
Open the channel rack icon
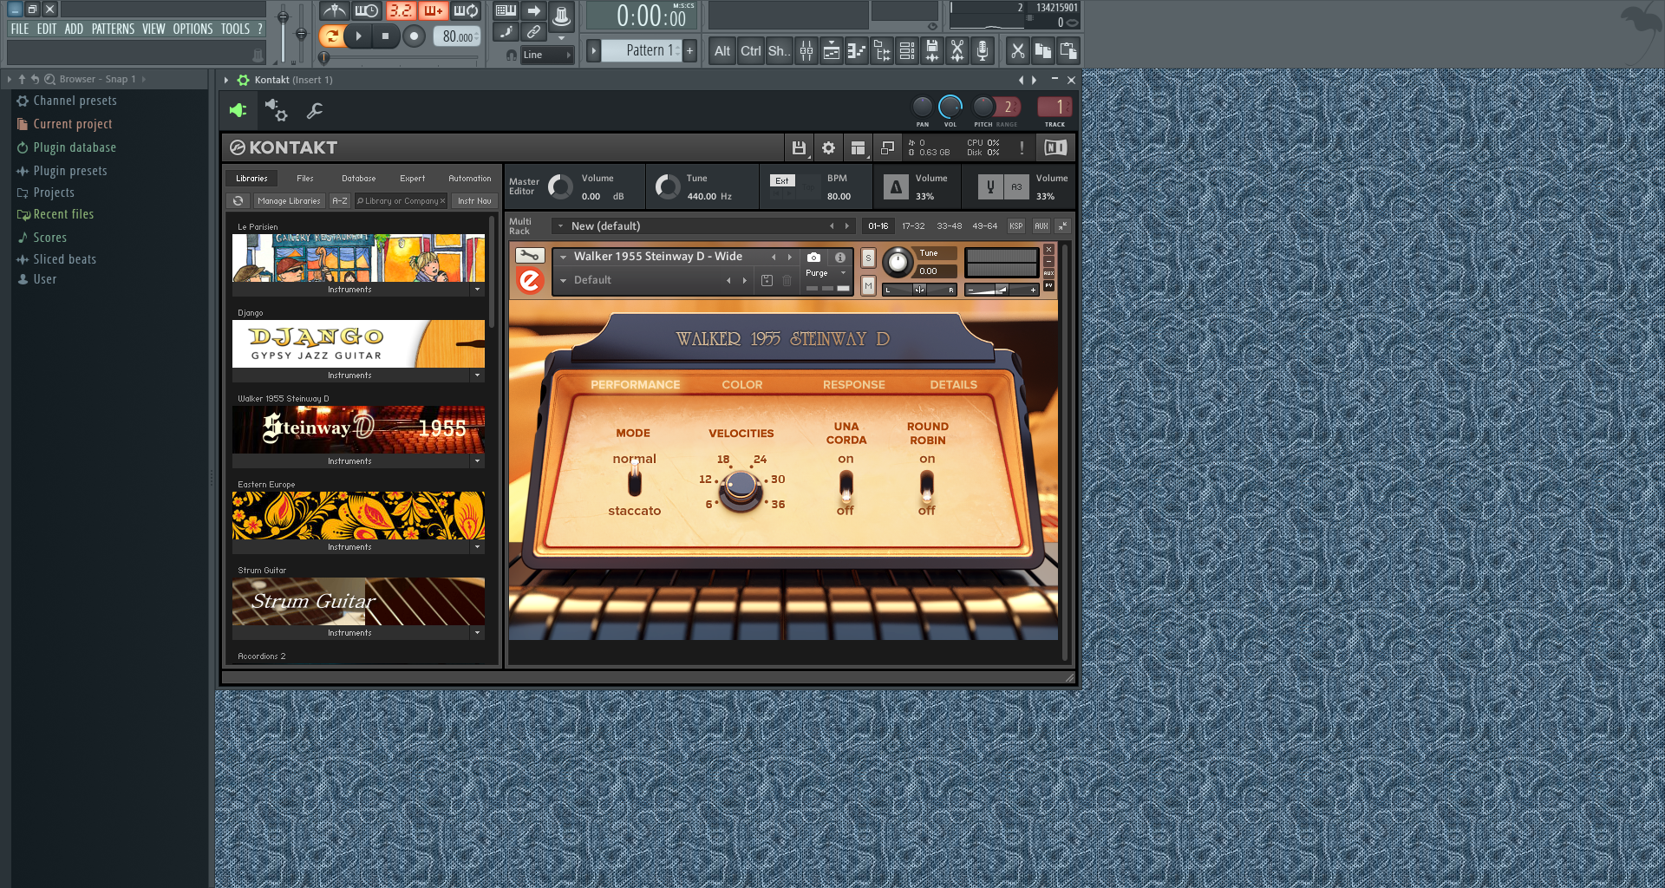[x=907, y=51]
